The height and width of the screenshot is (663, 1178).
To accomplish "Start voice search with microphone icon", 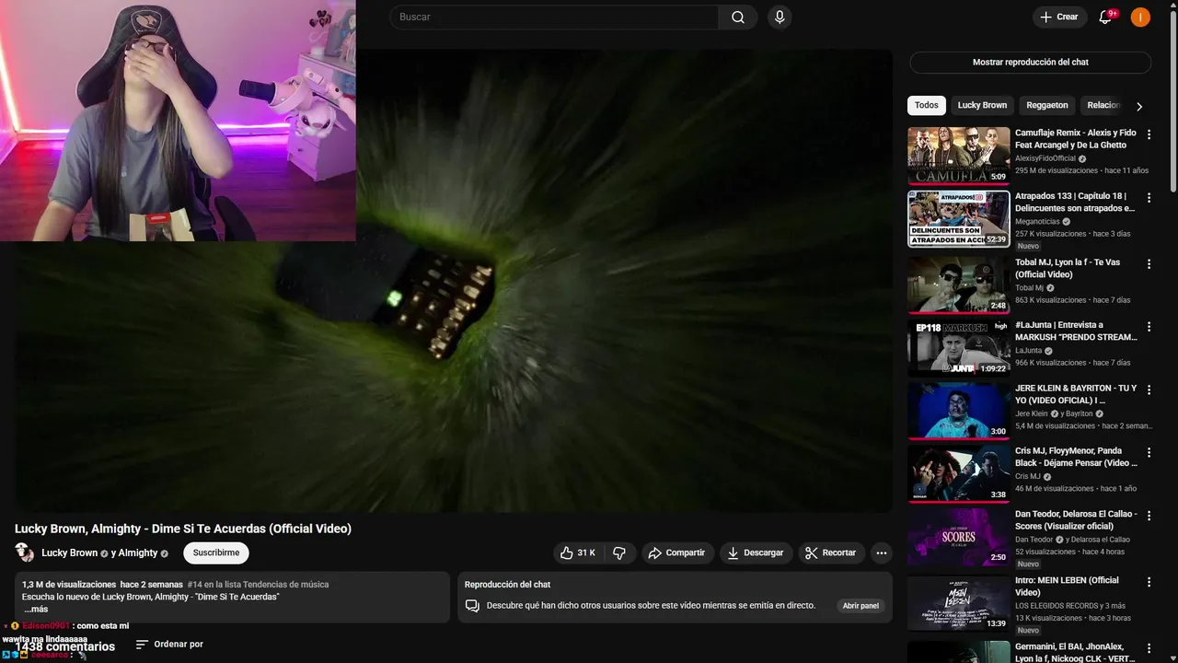I will click(x=780, y=17).
